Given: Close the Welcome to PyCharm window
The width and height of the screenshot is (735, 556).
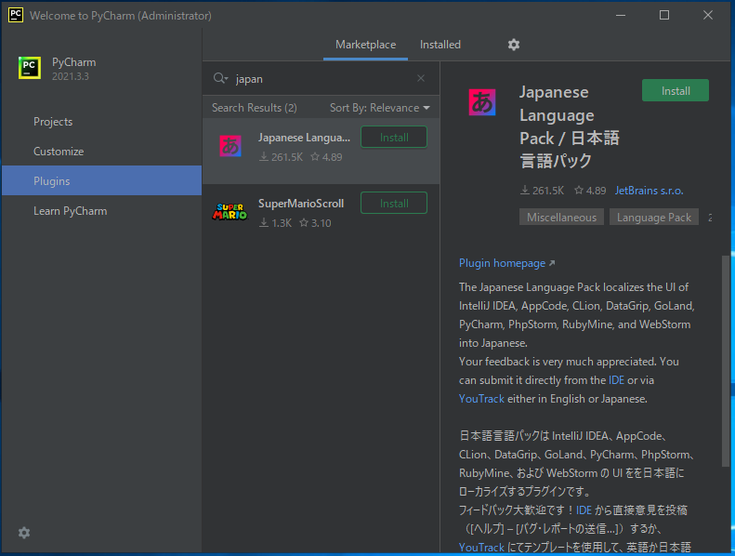Looking at the screenshot, I should (x=708, y=15).
